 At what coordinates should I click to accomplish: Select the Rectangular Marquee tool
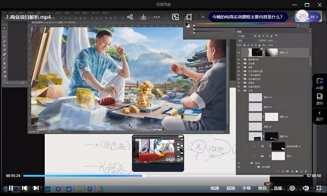(4, 32)
